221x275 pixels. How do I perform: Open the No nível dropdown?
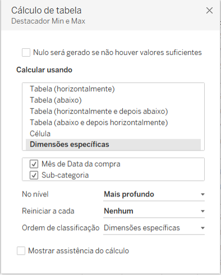click(154, 194)
